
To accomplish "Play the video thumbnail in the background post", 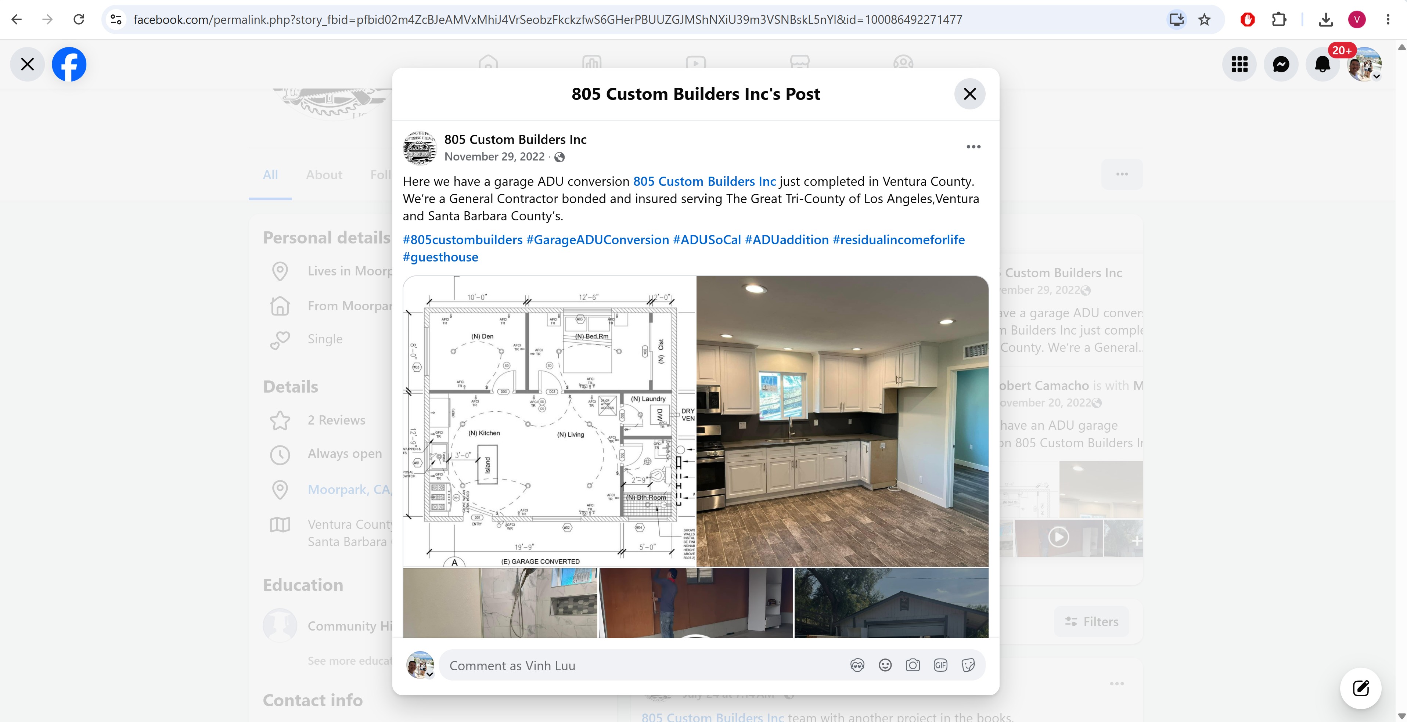I will pos(1058,537).
